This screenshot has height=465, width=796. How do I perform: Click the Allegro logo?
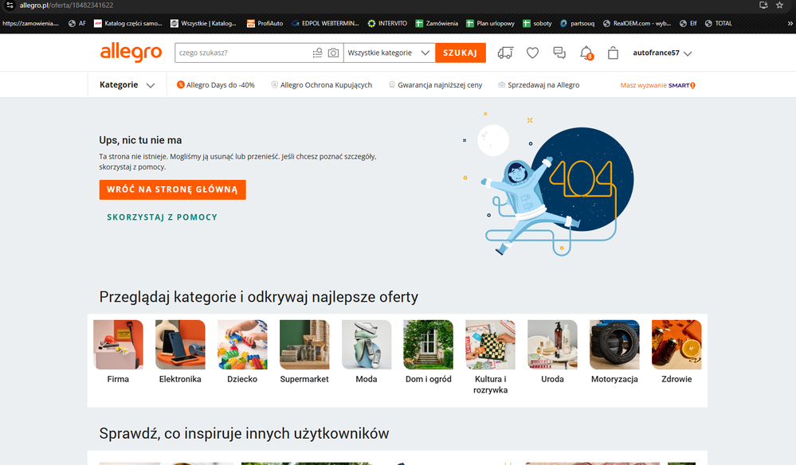(131, 53)
